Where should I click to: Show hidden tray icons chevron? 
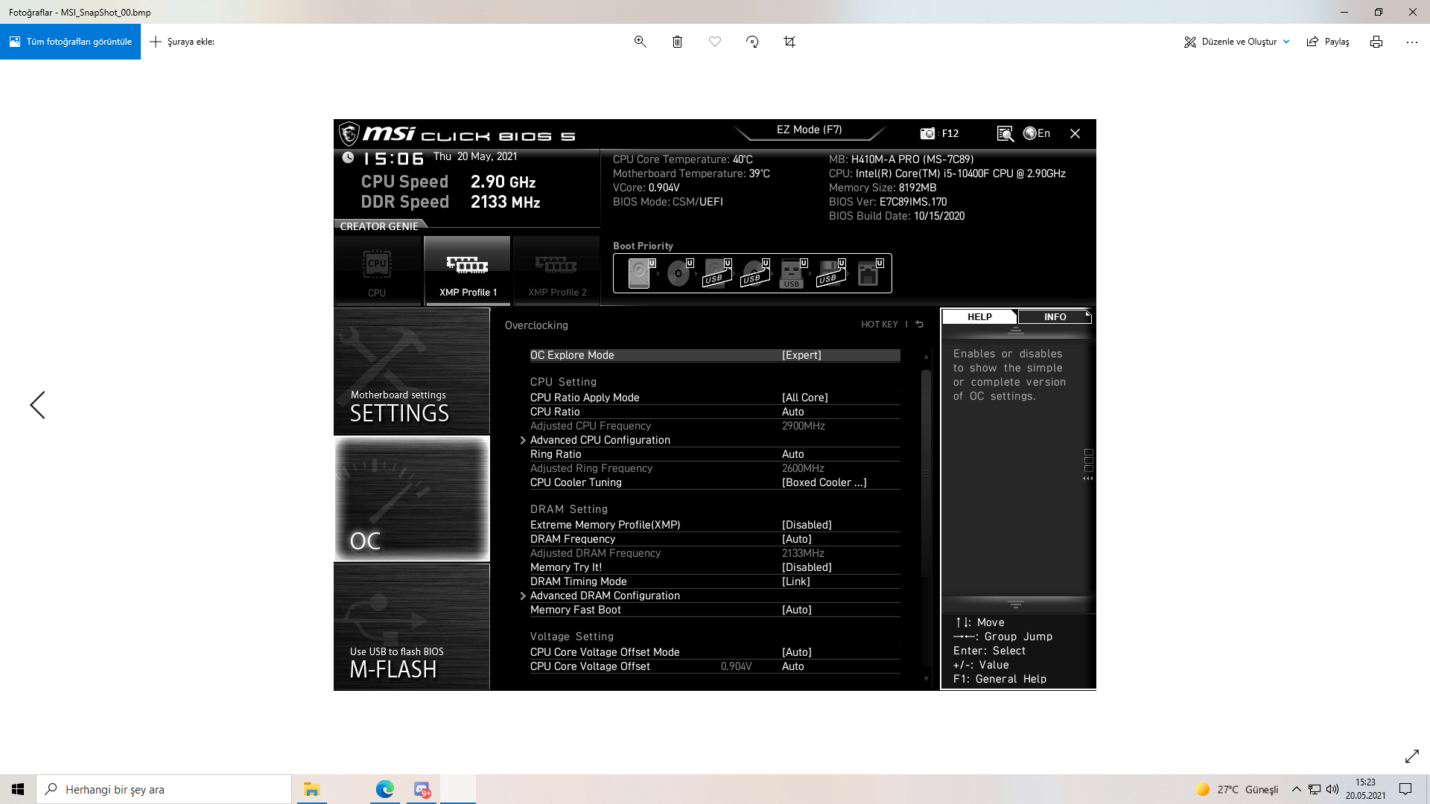coord(1296,789)
